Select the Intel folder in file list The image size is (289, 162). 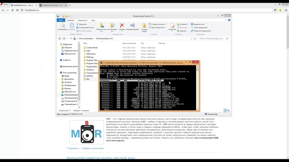pyautogui.click(x=87, y=51)
